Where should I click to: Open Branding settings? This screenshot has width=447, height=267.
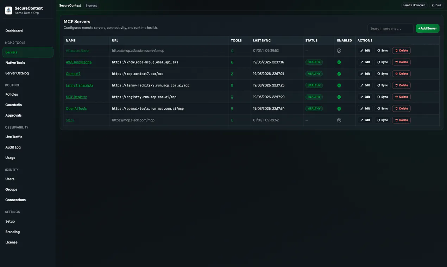point(13,232)
